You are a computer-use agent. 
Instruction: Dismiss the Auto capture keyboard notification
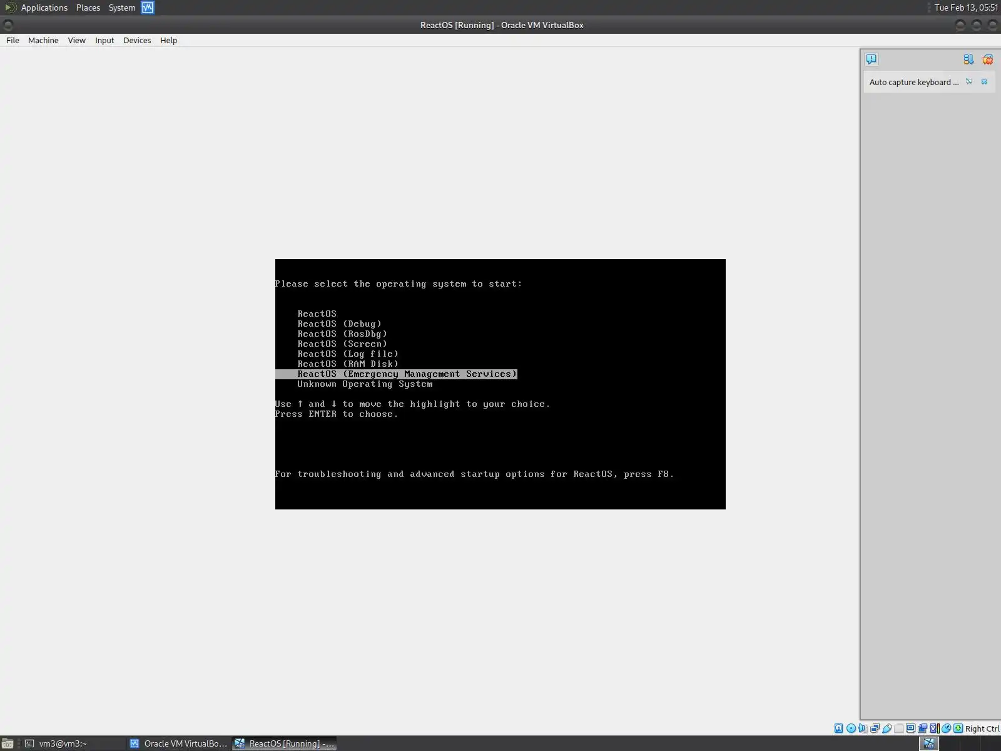pos(984,81)
